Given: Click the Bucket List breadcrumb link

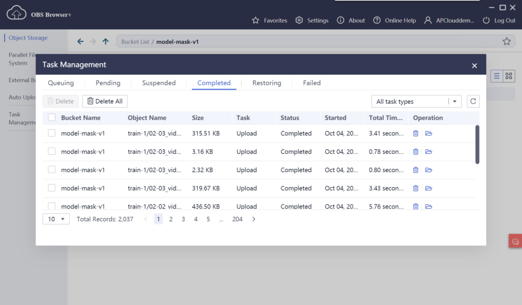Looking at the screenshot, I should coord(135,42).
